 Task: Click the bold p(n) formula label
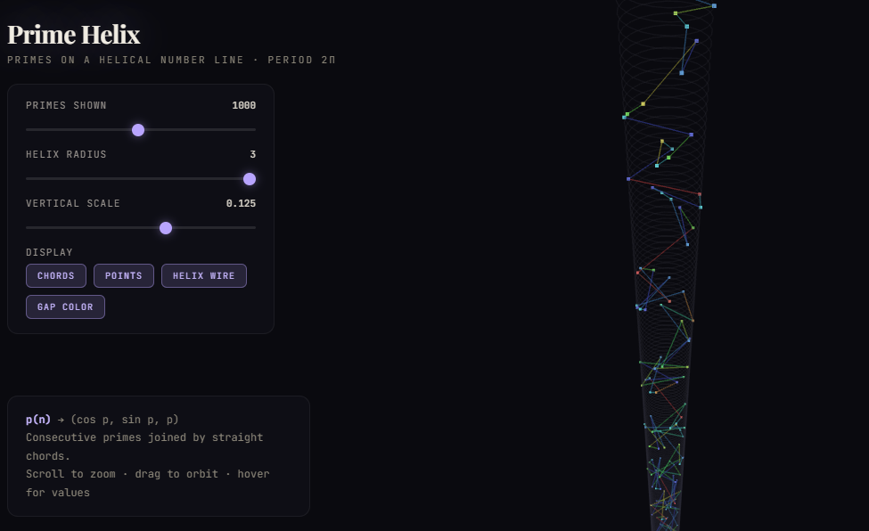click(38, 420)
